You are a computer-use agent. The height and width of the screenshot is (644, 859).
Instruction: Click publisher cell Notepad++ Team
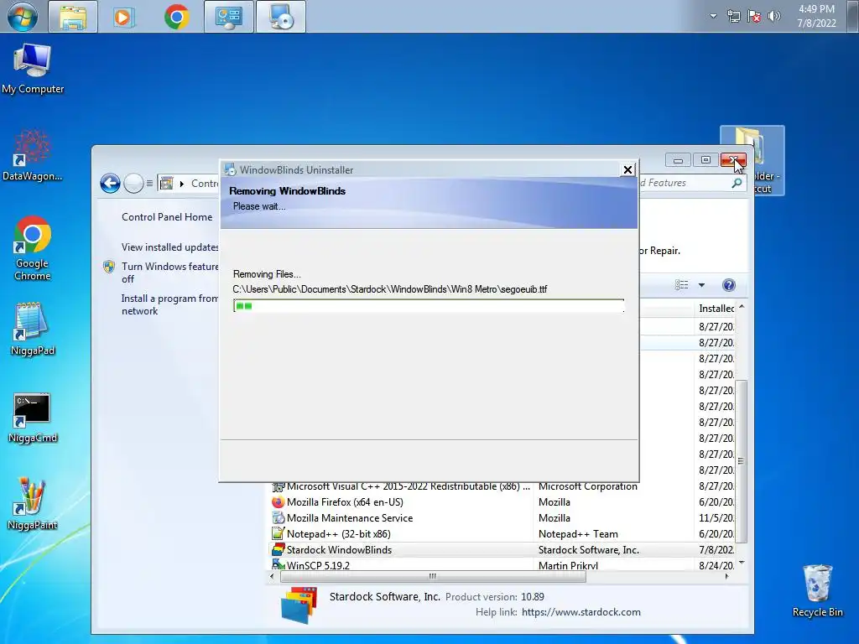[578, 534]
